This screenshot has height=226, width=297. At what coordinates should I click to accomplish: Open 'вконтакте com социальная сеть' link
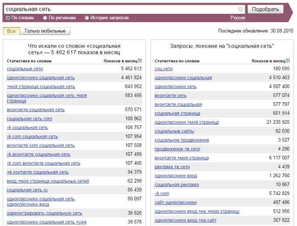pyautogui.click(x=41, y=145)
